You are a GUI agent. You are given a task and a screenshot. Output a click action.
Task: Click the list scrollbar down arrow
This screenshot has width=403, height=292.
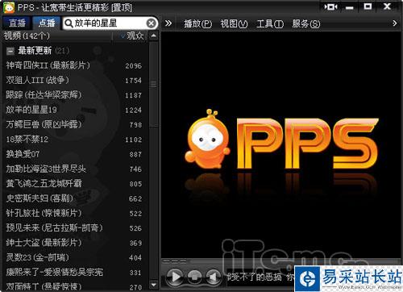click(153, 285)
